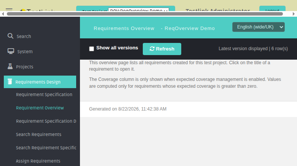Open the English (wide/UK) language dropdown
This screenshot has width=297, height=166.
[x=259, y=27]
